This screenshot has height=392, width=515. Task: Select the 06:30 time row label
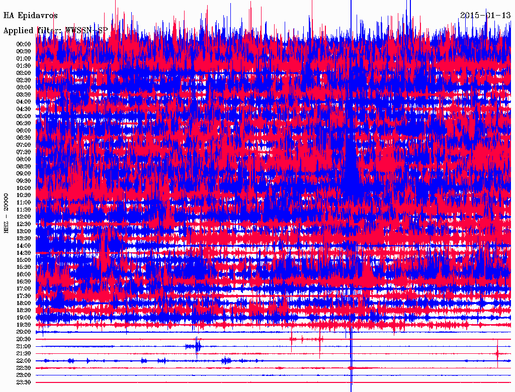[x=24, y=138]
